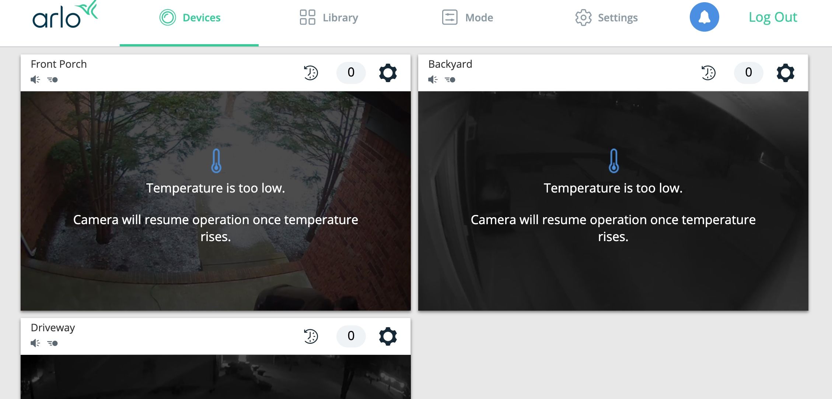
Task: Toggle motion detection on the Backyard camera
Action: click(x=450, y=80)
